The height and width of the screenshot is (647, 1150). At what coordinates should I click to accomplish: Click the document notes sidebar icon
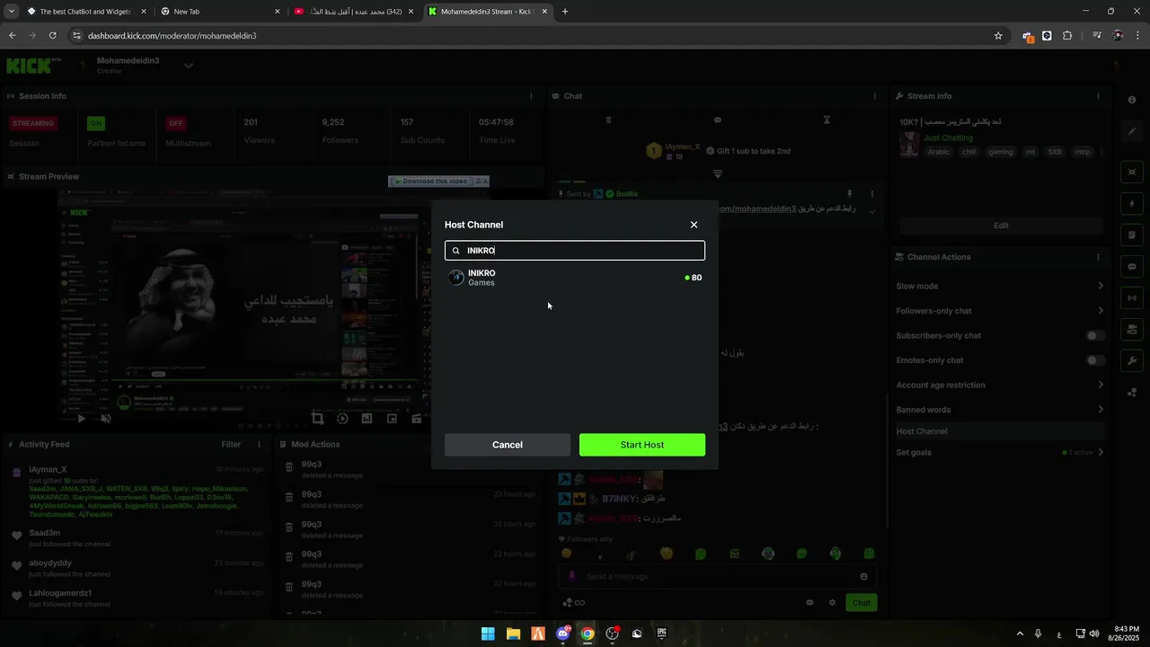pos(1132,235)
